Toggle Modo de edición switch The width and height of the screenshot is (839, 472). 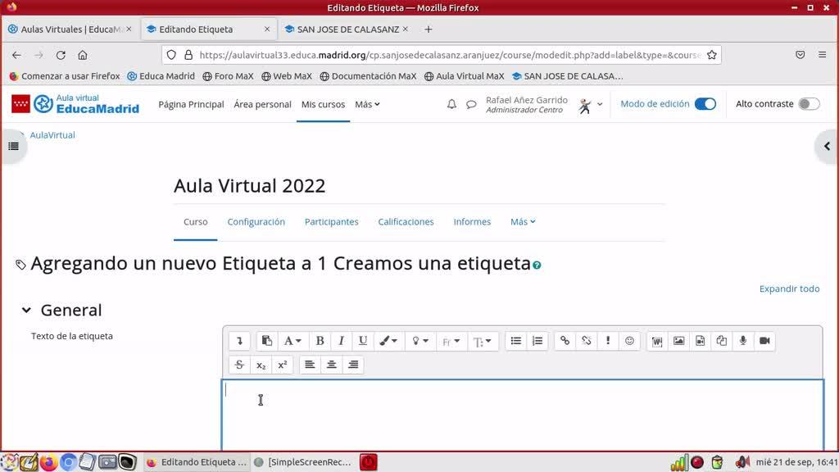coord(705,104)
